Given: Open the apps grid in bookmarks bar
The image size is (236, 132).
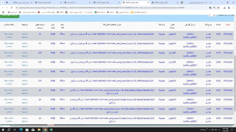Looking at the screenshot, I should tap(3, 12).
